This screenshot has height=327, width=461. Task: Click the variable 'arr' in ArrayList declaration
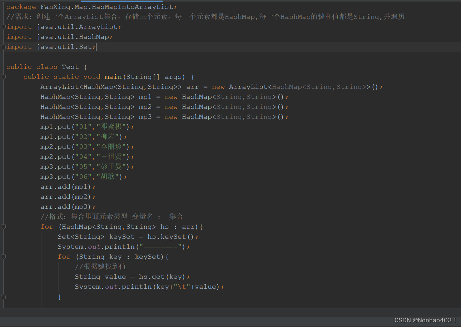tap(193, 87)
